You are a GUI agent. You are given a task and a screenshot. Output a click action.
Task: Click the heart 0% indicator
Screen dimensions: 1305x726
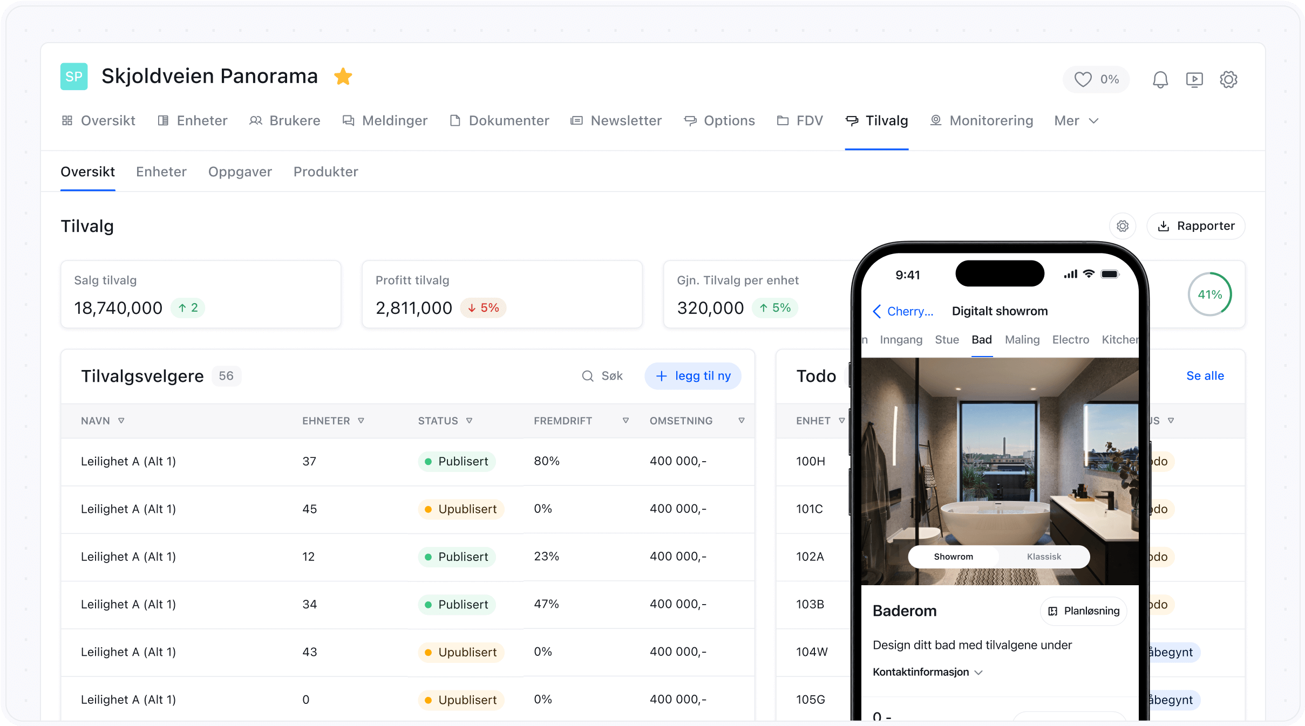point(1096,80)
